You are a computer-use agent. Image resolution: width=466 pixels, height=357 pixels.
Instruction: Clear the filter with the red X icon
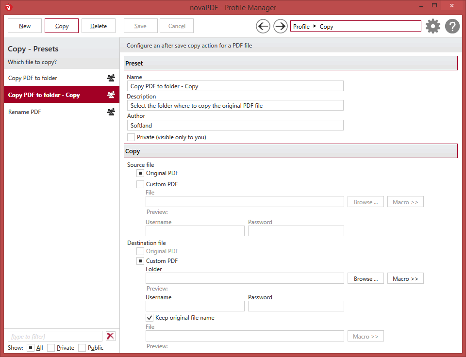(x=111, y=336)
